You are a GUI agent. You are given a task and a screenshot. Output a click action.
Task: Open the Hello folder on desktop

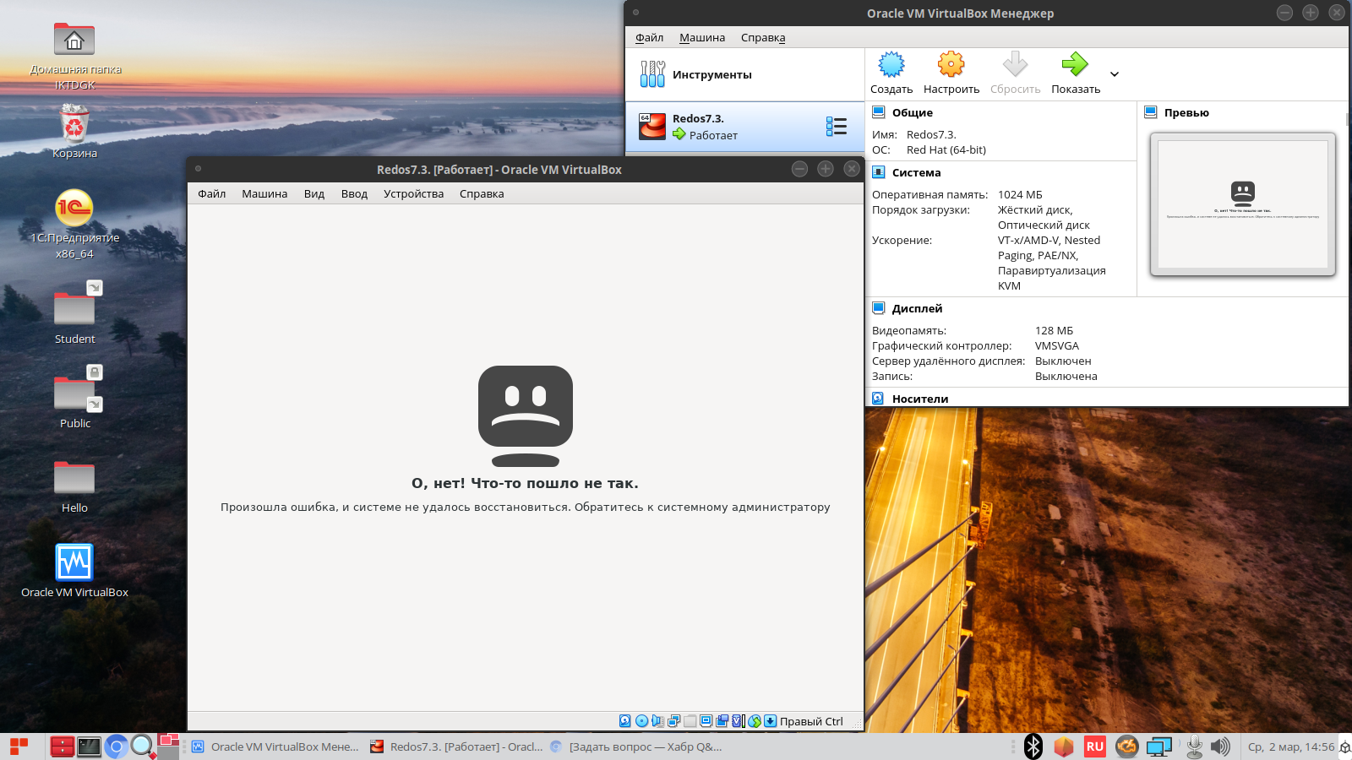coord(74,486)
